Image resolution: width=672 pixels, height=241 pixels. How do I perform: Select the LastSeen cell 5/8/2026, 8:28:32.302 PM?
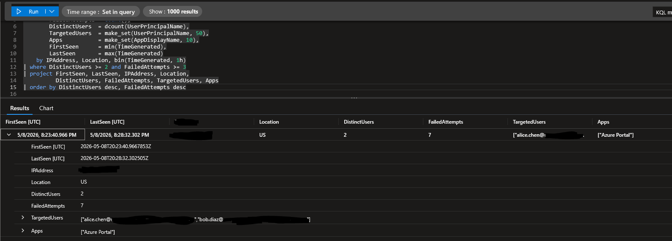pyautogui.click(x=120, y=135)
